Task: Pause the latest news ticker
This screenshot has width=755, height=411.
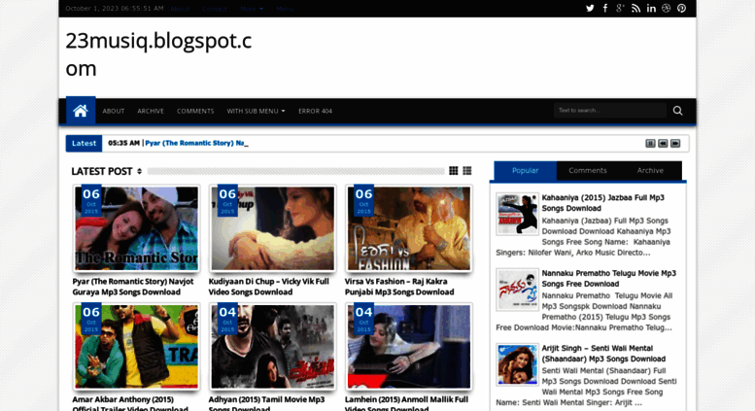Action: click(x=650, y=144)
